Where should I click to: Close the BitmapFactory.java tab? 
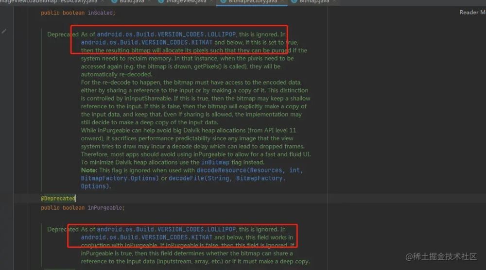click(x=283, y=1)
